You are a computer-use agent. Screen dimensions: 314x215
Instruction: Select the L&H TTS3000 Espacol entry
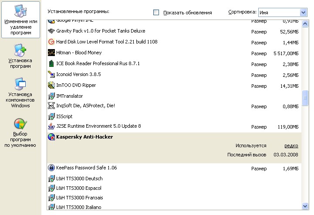point(174,188)
